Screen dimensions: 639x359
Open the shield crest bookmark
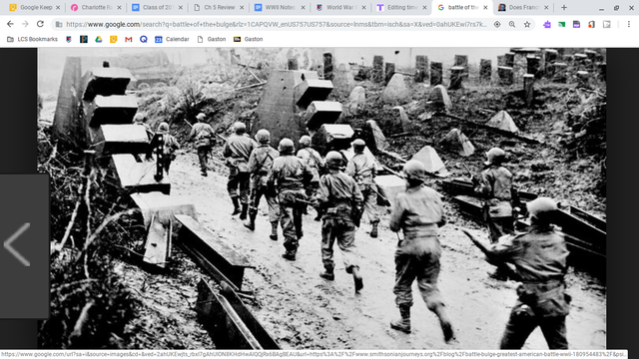(69, 39)
